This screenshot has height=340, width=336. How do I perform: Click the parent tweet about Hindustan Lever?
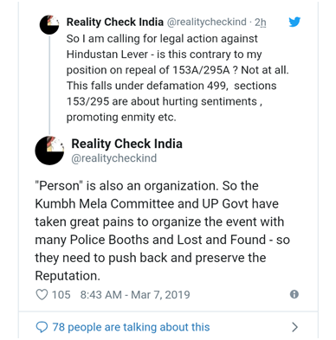[178, 78]
